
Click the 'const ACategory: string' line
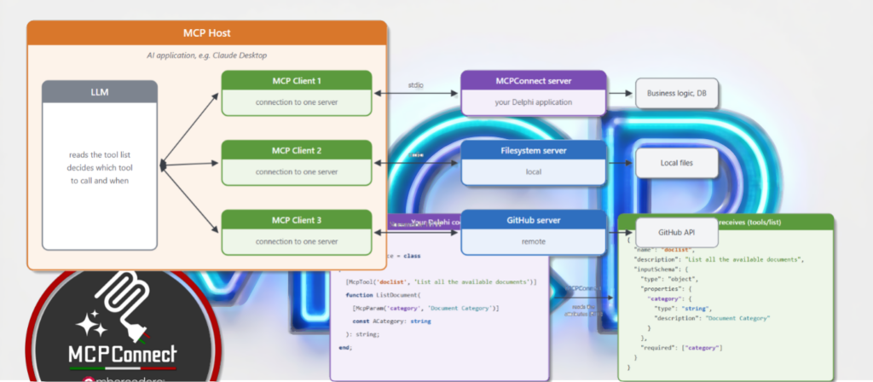(x=391, y=321)
